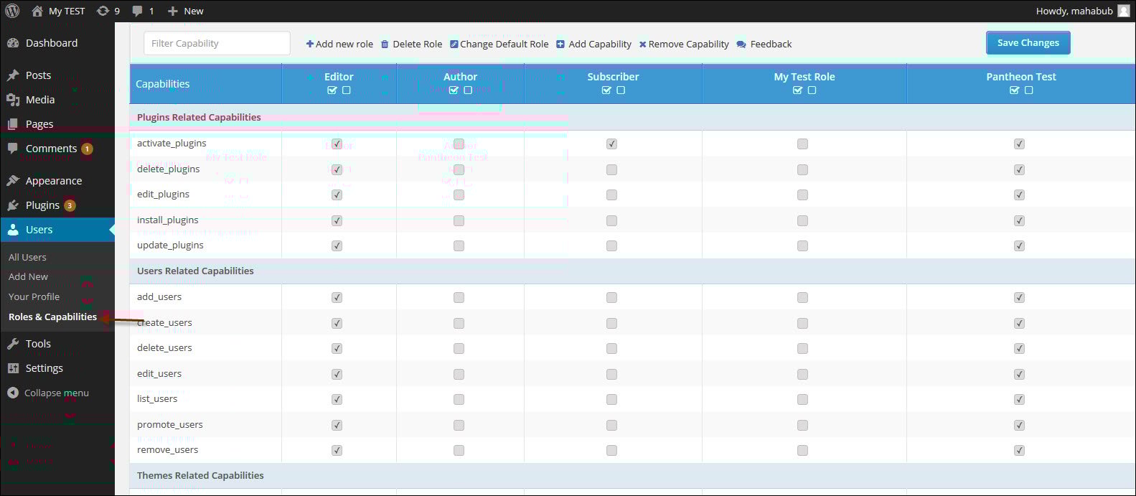Click the Change Default Role edit icon
Viewport: 1136px width, 496px height.
[454, 44]
